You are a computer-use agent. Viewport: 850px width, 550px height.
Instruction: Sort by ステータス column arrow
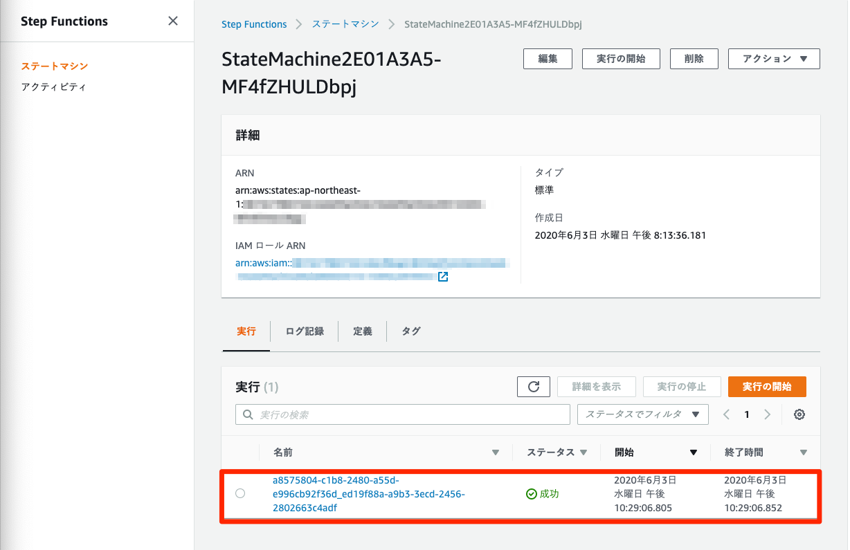pyautogui.click(x=584, y=453)
